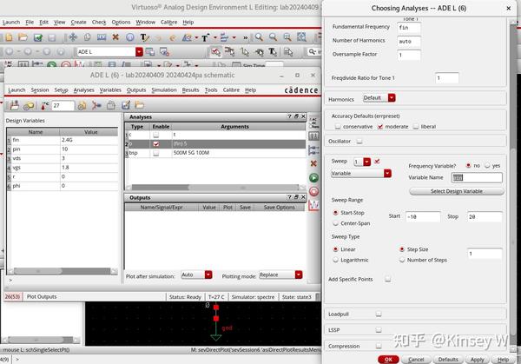Click the Variable Name input field
Image resolution: width=521 pixels, height=364 pixels.
[477, 177]
